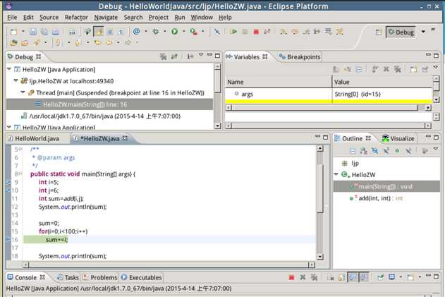Screen dimensions: 445x297
Task: Switch to the Tasks tab
Action: click(68, 277)
